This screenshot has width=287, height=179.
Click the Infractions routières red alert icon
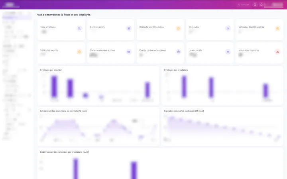tap(277, 52)
